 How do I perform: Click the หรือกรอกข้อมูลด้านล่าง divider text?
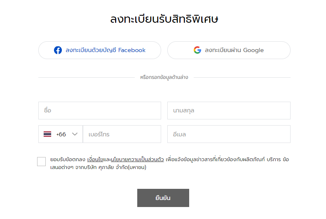pyautogui.click(x=164, y=78)
